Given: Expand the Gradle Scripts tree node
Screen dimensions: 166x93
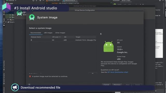Looking at the screenshot, I should 6,22.
